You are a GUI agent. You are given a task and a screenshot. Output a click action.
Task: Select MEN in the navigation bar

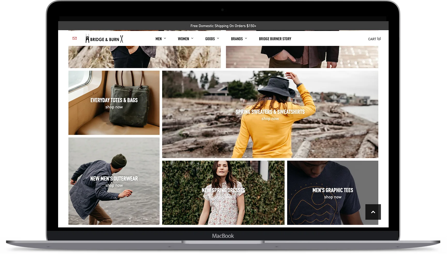[x=158, y=38]
